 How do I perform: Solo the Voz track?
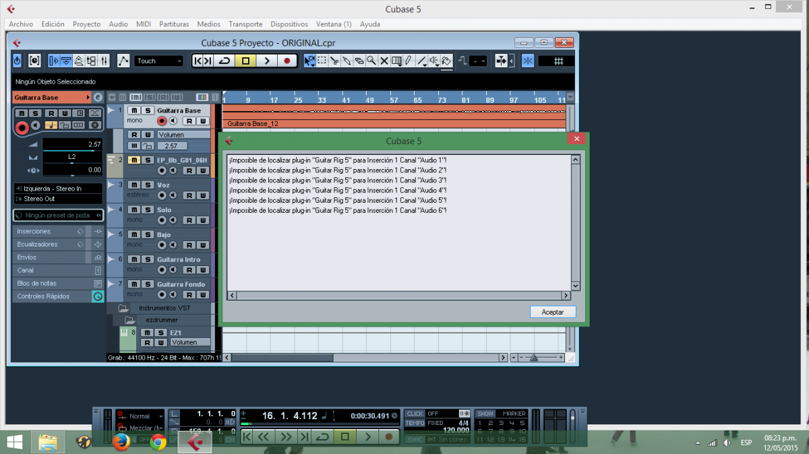point(146,185)
